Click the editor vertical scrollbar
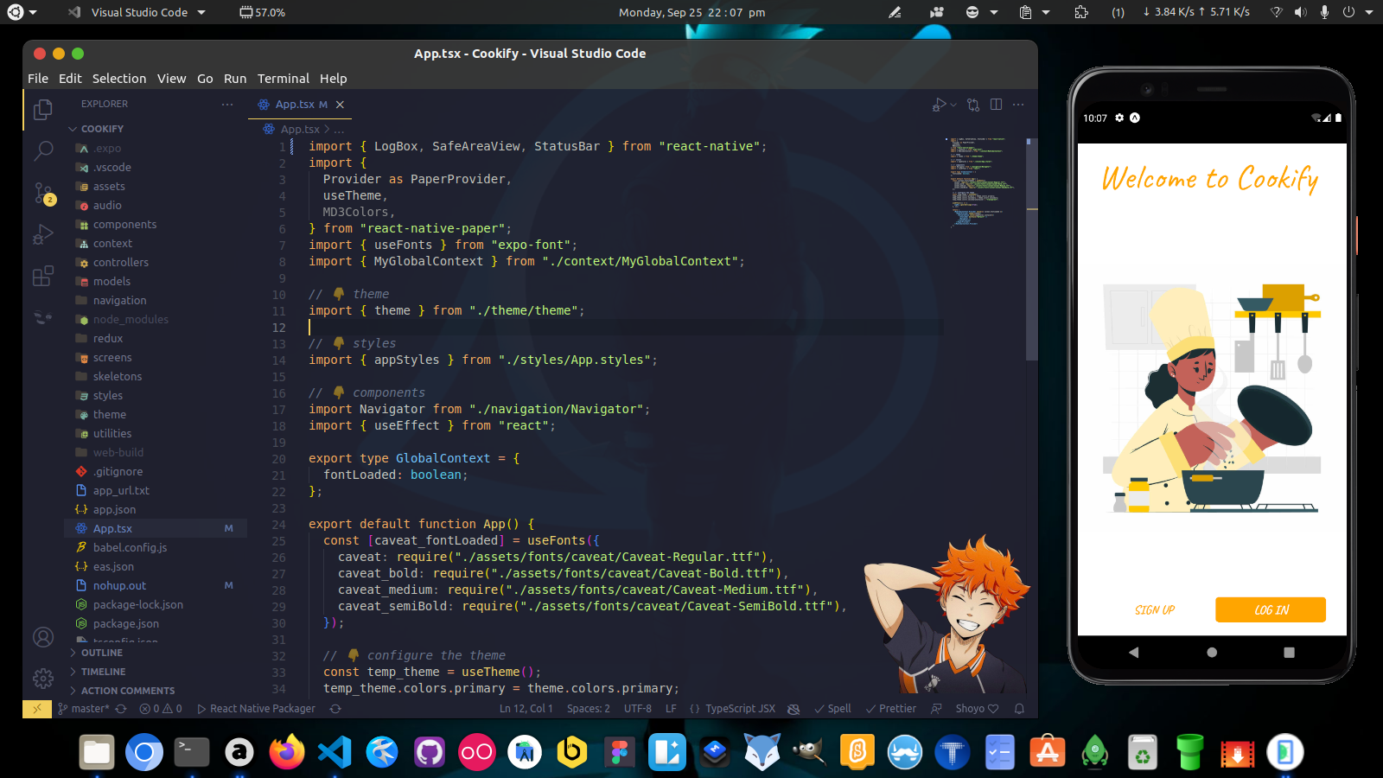 [x=1031, y=251]
